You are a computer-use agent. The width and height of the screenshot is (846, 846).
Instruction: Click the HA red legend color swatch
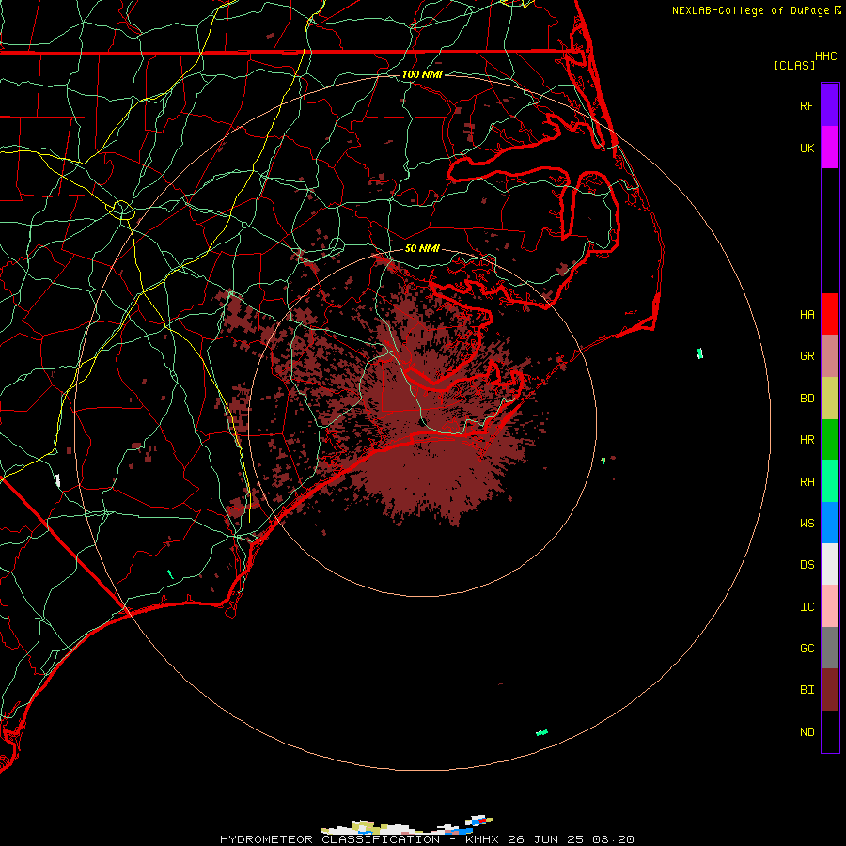pos(830,314)
